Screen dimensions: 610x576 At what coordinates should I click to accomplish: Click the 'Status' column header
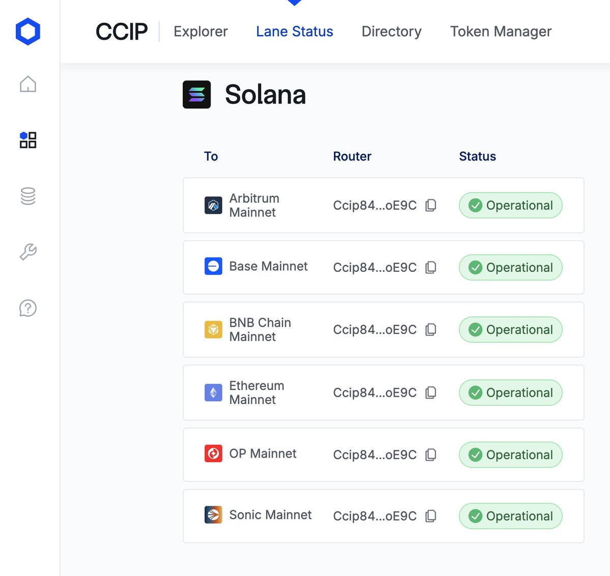pyautogui.click(x=477, y=156)
